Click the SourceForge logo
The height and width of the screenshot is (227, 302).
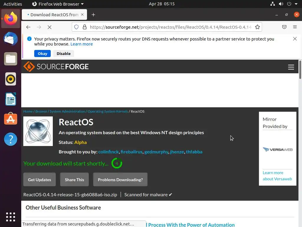(56, 67)
